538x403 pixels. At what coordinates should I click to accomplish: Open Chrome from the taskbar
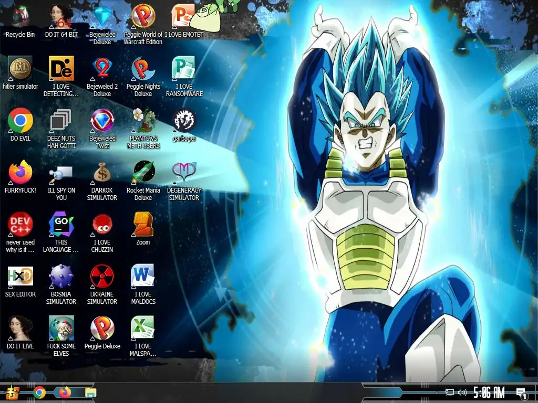pos(39,393)
